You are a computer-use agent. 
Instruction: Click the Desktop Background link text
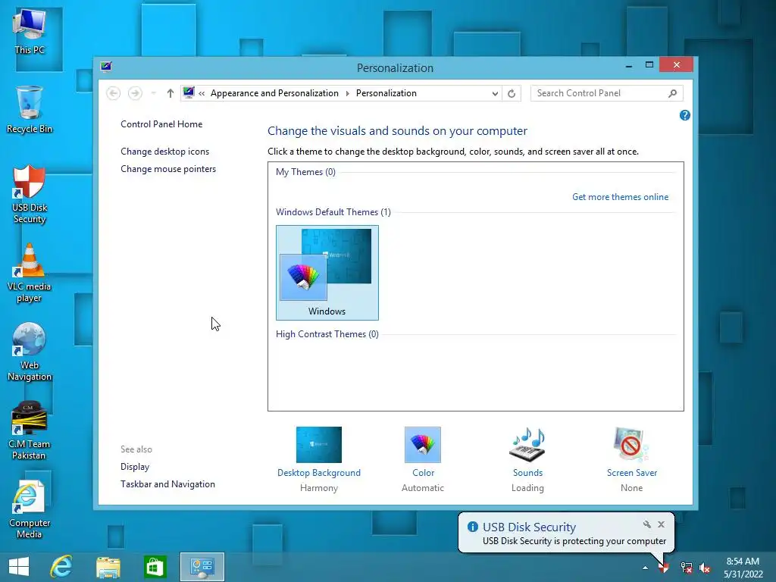(x=319, y=473)
